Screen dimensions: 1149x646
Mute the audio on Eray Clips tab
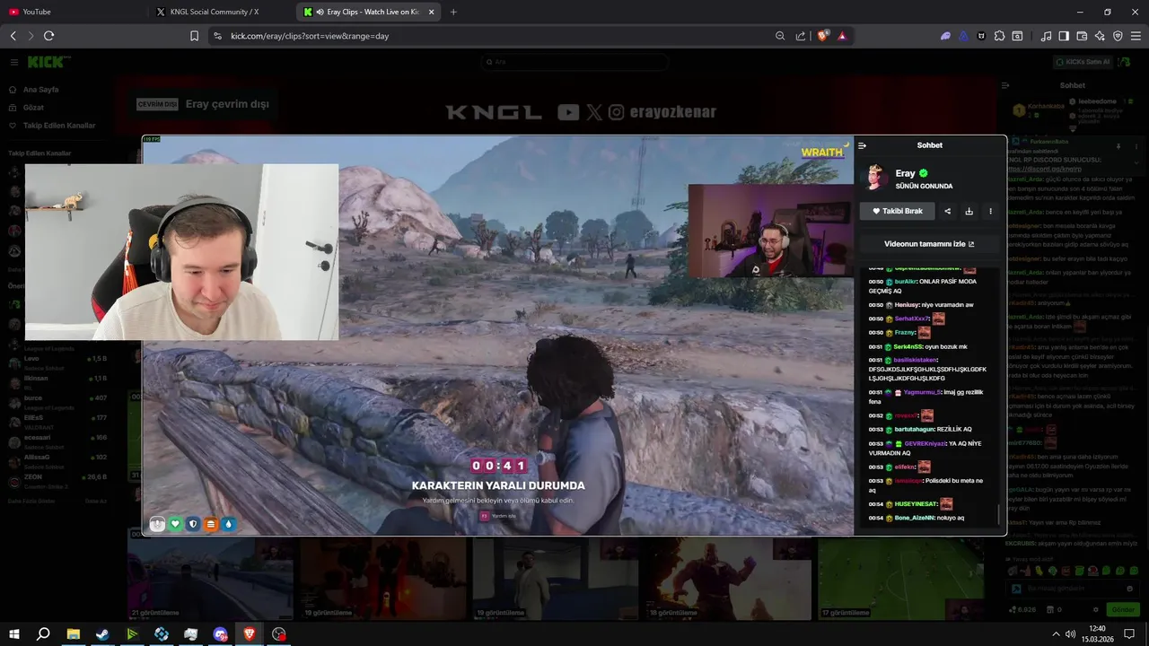320,12
